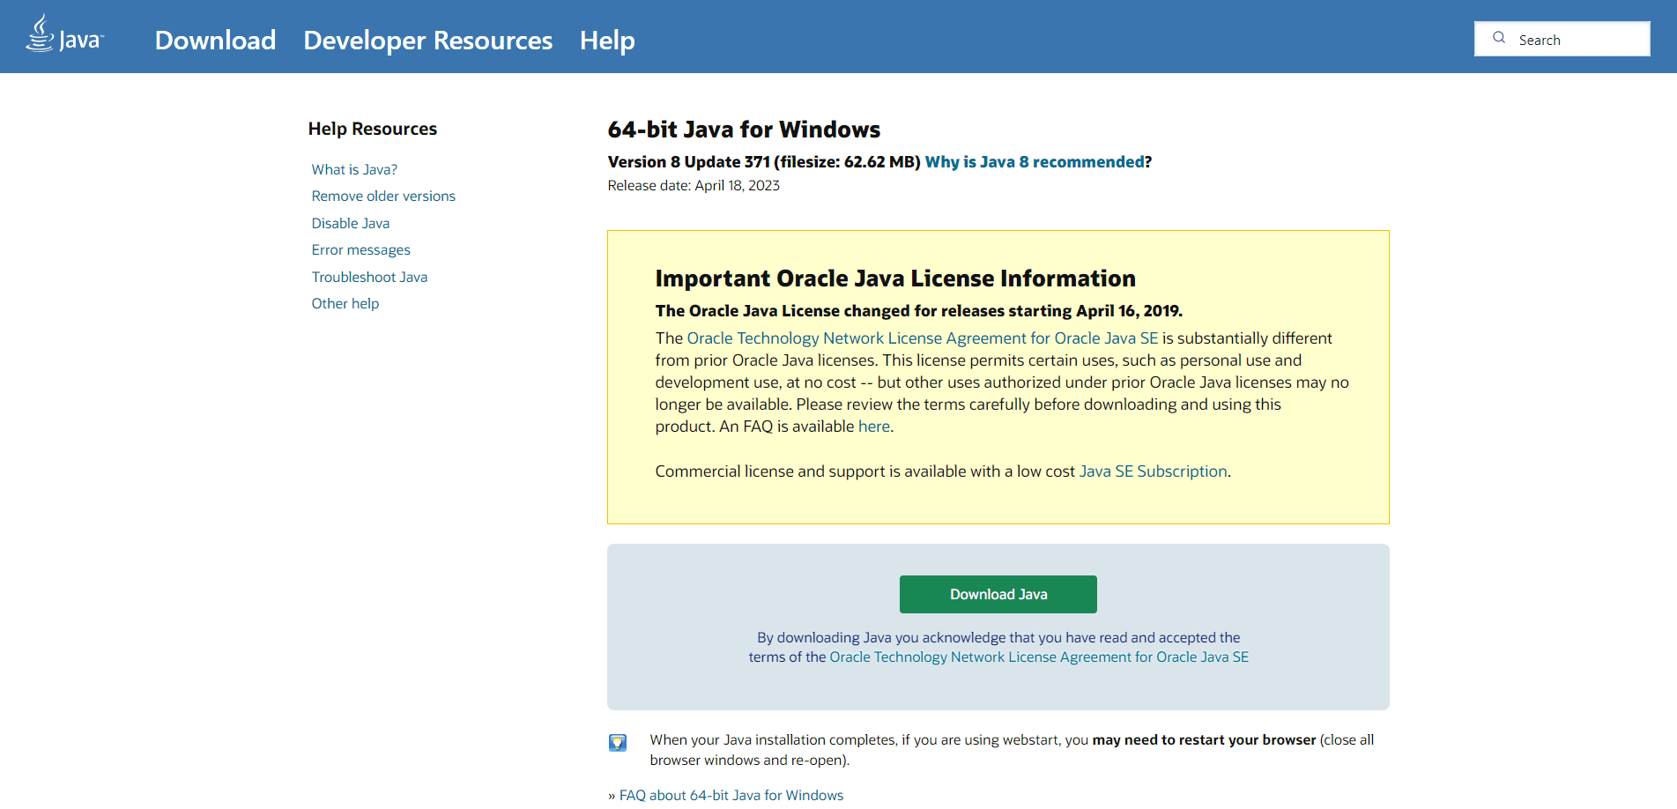This screenshot has height=809, width=1677.
Task: Open the What is Java? help link
Action: [x=354, y=169]
